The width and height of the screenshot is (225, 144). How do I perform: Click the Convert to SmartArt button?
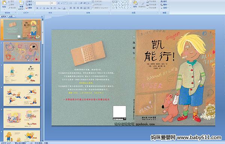pyautogui.click(x=101, y=8)
